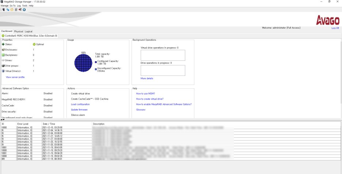Click the orange clock toolbar icon
342x174 pixels.
[x=12, y=10]
